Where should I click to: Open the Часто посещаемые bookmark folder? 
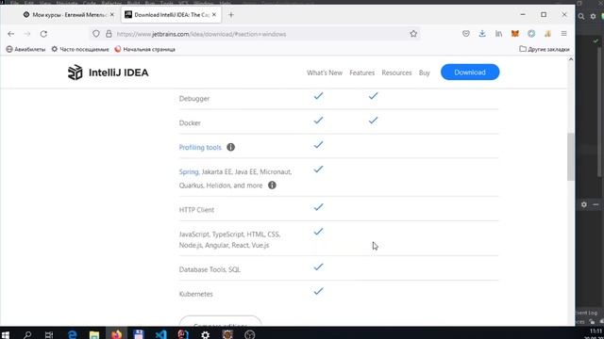click(x=80, y=49)
